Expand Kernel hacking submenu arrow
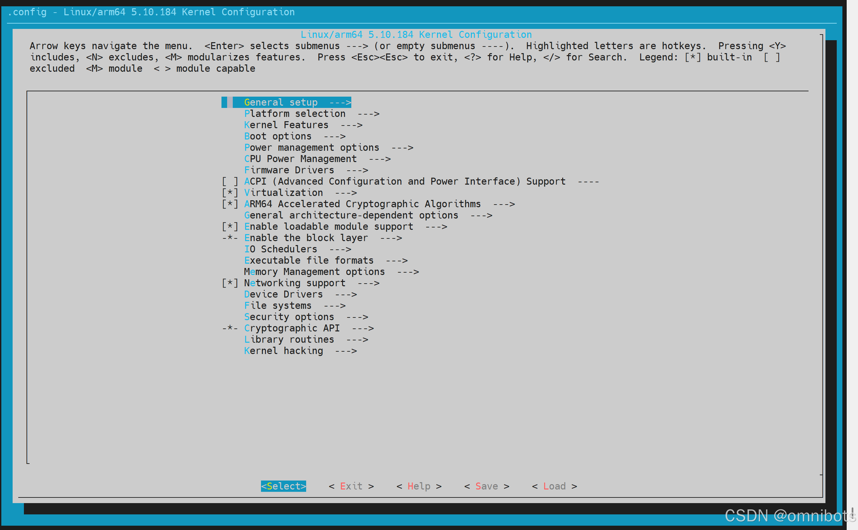This screenshot has width=858, height=530. point(346,351)
